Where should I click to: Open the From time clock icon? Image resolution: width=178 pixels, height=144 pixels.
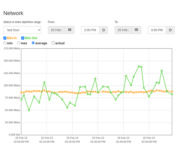pos(104,30)
